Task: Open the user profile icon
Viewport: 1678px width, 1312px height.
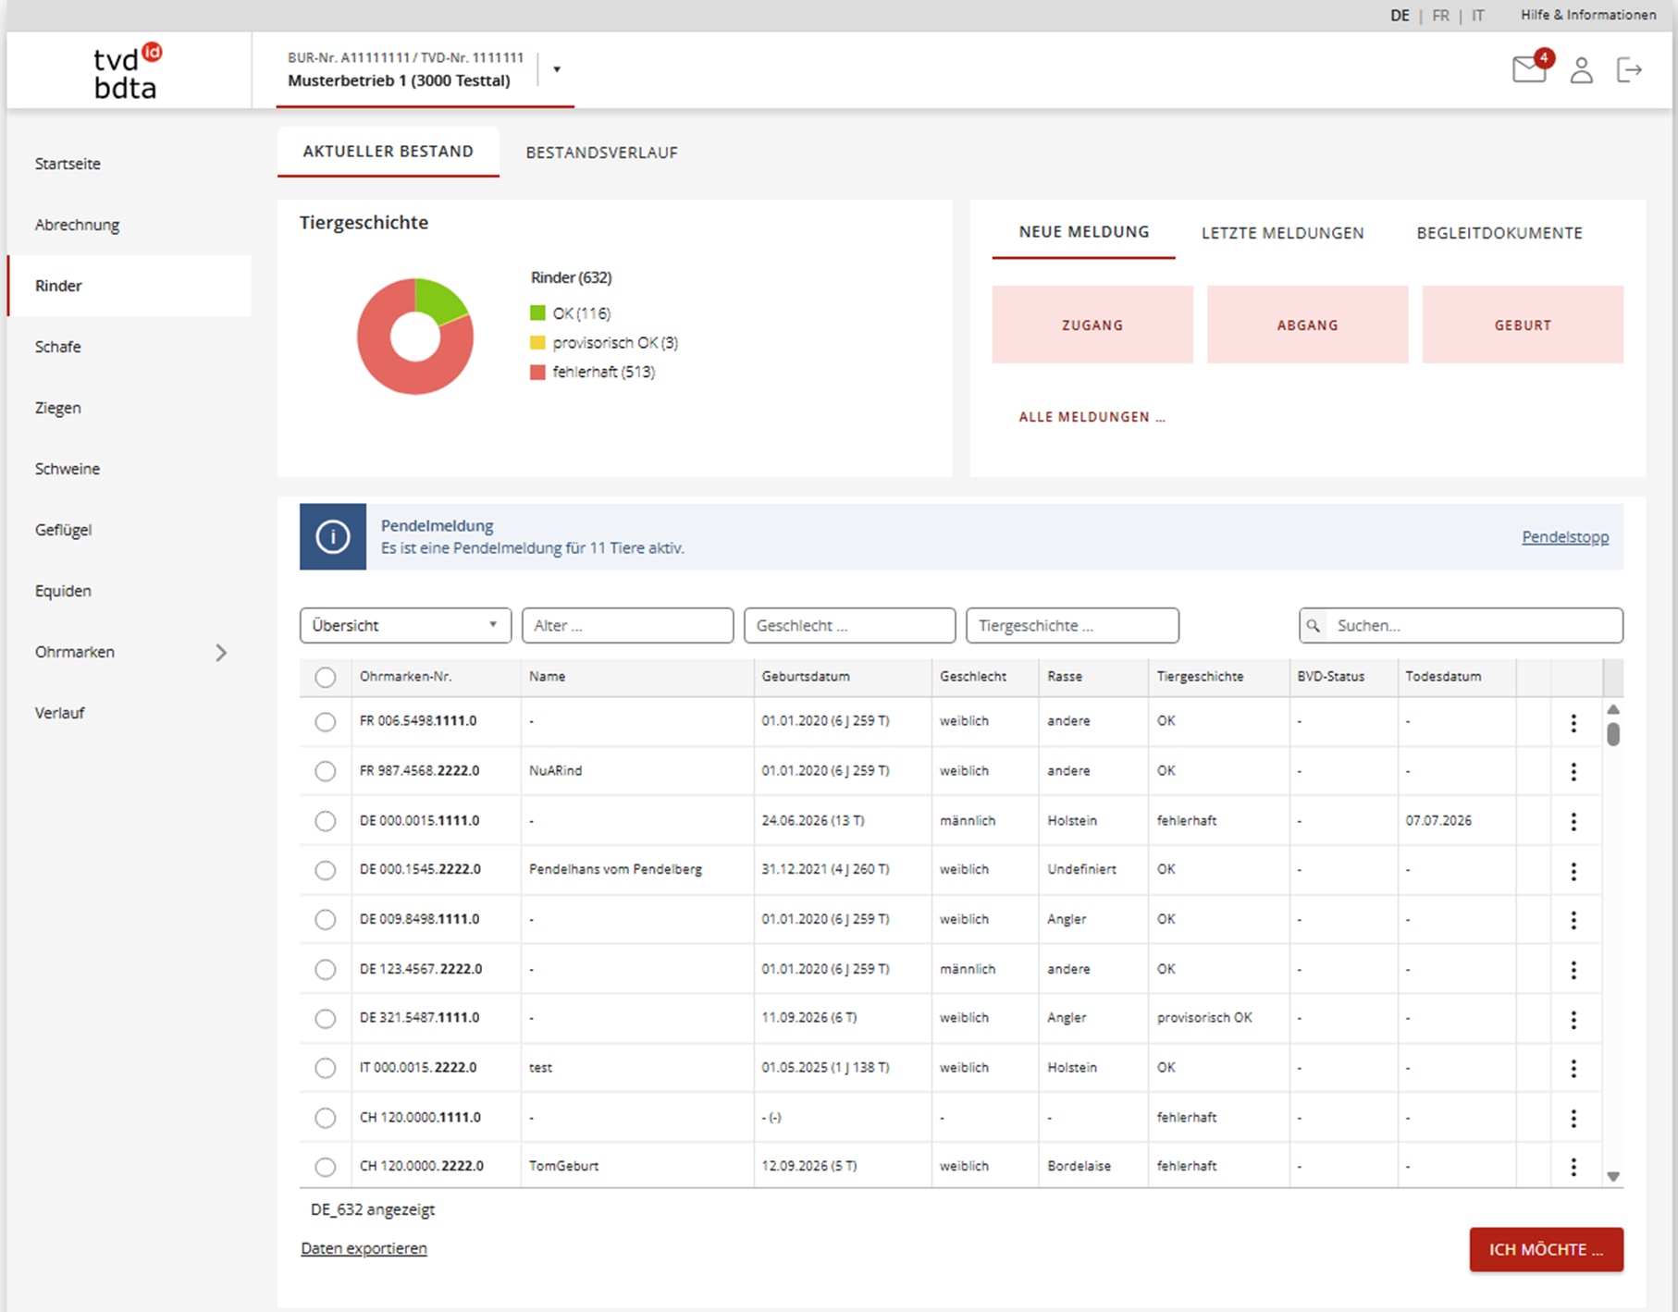Action: click(1582, 70)
